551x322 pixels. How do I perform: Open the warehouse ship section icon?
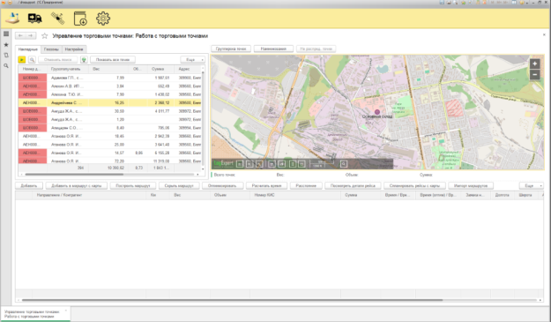tap(12, 18)
